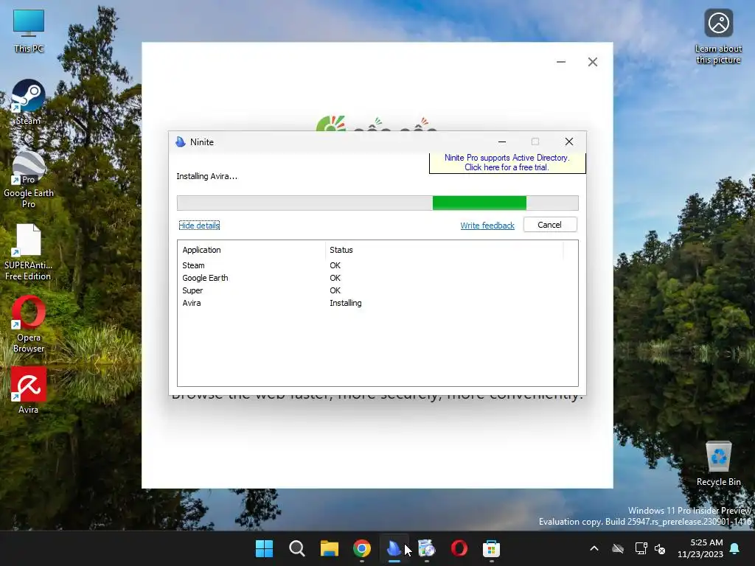Click Write feedback link

pos(487,226)
